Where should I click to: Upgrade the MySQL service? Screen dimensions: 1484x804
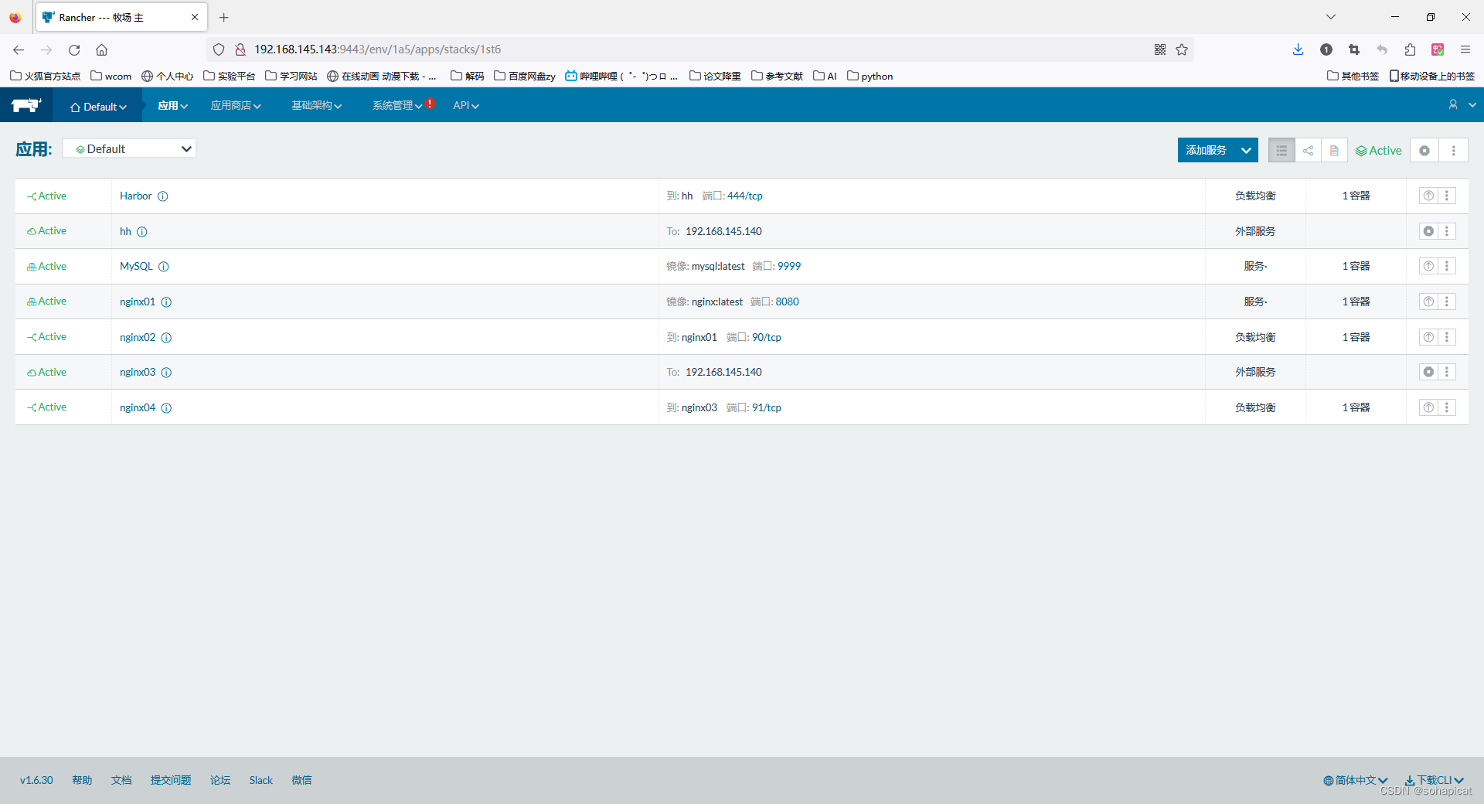[x=1428, y=266]
